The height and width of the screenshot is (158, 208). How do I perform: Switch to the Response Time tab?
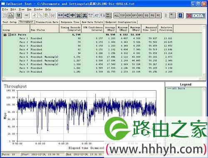(x=70, y=22)
